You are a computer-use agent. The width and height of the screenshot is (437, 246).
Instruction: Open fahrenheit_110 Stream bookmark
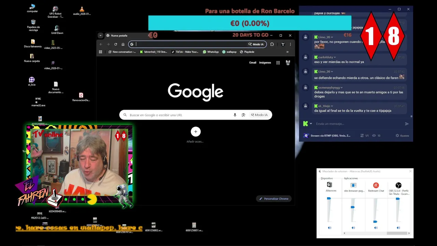(153, 52)
